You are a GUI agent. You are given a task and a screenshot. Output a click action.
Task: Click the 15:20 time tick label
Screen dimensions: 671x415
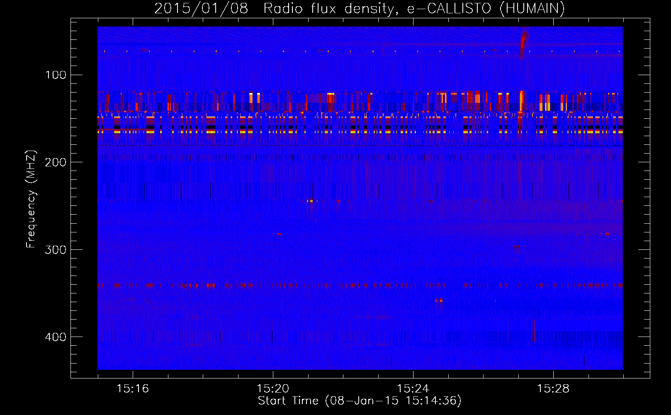click(273, 388)
